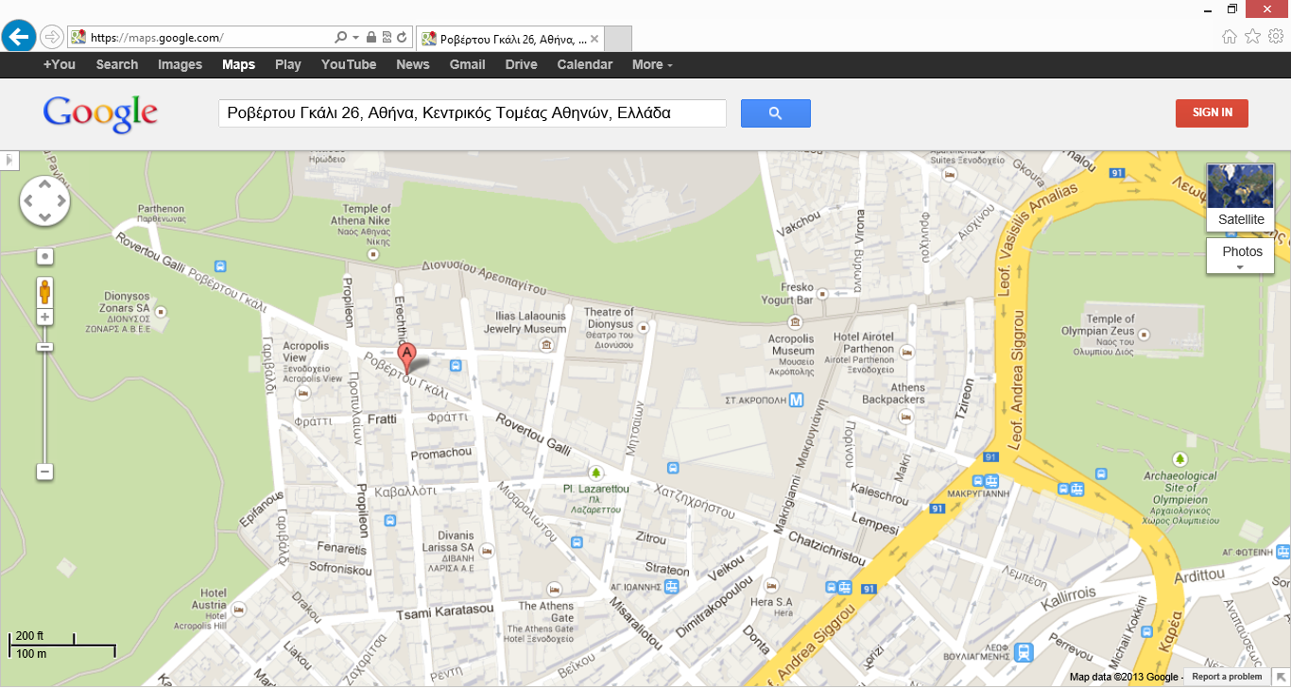Click the Hotel Airotel Parthenon bed icon
The width and height of the screenshot is (1291, 688).
(907, 352)
